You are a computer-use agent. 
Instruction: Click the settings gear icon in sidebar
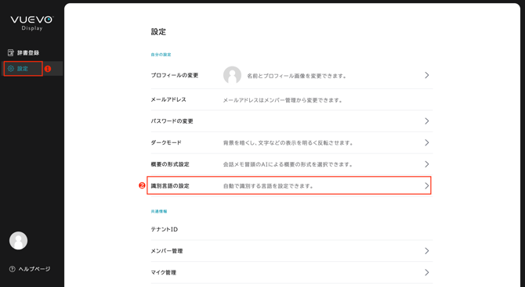point(11,69)
